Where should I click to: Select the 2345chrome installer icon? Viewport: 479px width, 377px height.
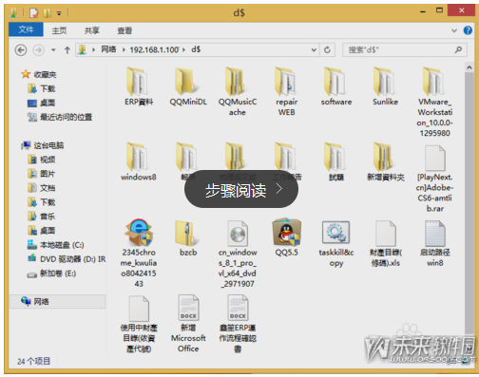(x=139, y=233)
